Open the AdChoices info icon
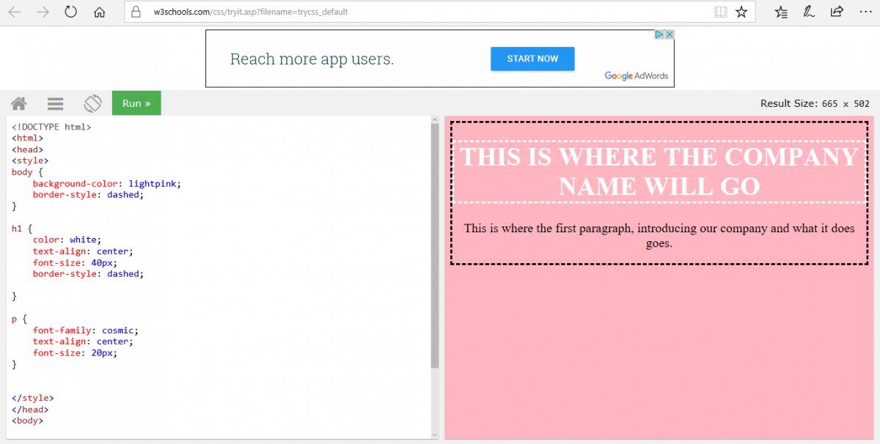This screenshot has width=880, height=444. (x=659, y=34)
